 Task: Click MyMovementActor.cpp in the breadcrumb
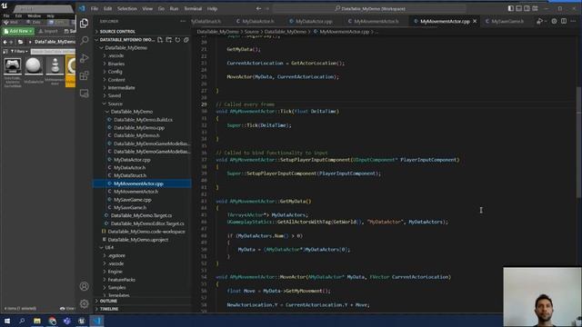click(344, 32)
